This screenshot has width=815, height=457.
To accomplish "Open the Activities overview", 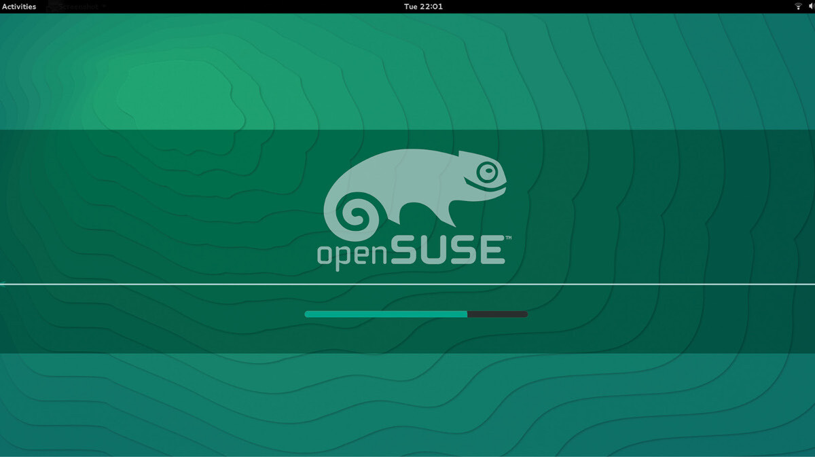I will (x=19, y=6).
